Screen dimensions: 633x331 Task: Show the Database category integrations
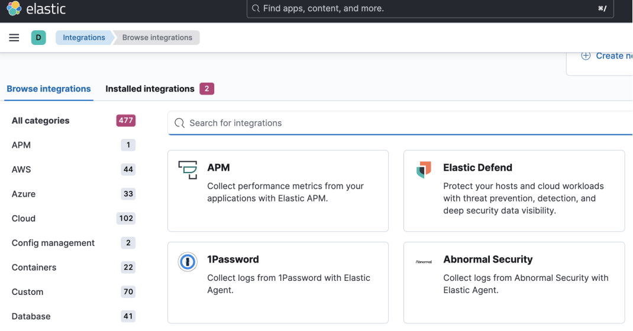pos(31,316)
